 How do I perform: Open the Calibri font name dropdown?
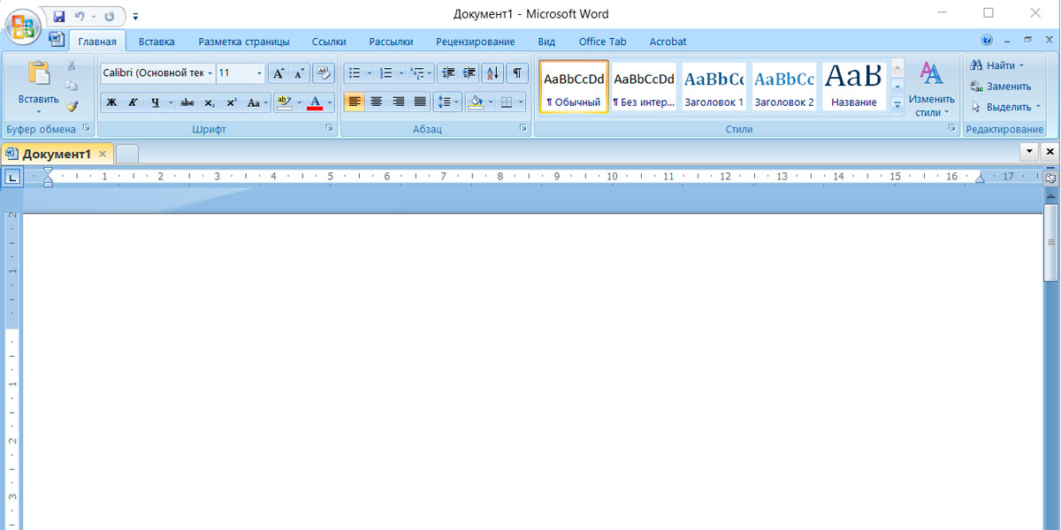point(210,73)
